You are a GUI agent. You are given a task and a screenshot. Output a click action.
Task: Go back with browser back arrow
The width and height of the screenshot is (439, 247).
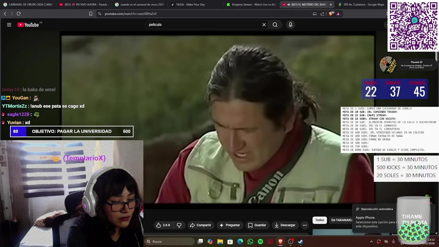5,14
